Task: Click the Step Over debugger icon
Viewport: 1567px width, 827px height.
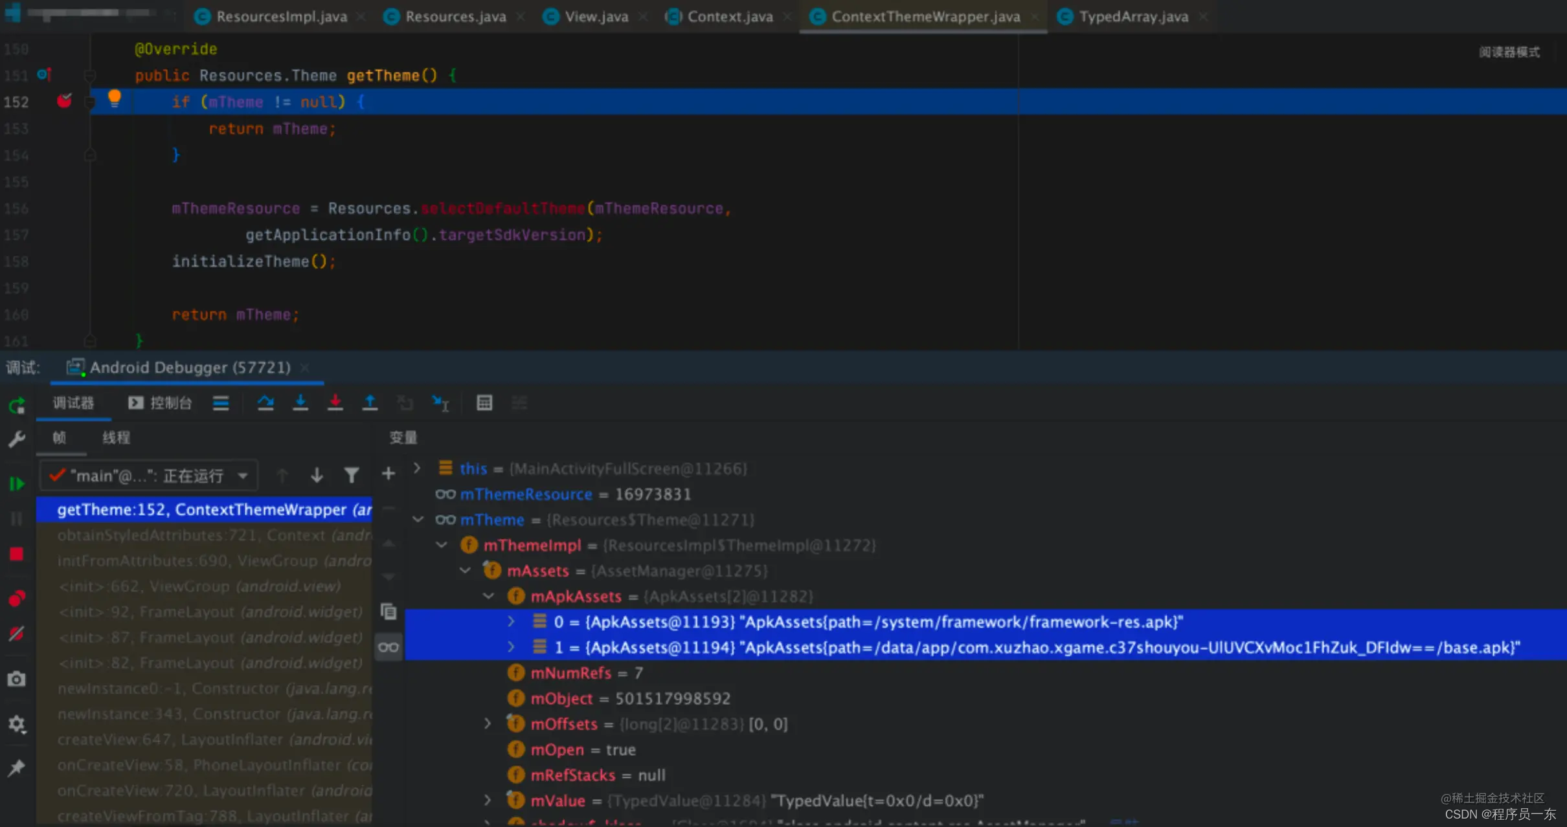Action: [x=265, y=403]
